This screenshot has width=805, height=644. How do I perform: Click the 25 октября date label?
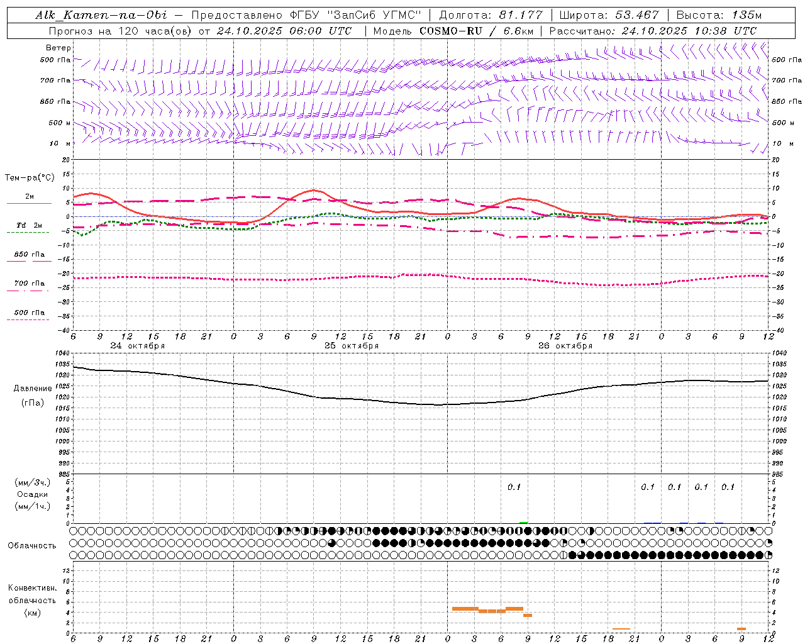pyautogui.click(x=352, y=346)
